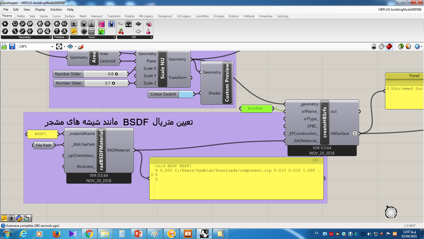Click the 0.7 Number Slider handle
This screenshot has height=239, width=424.
113,83
